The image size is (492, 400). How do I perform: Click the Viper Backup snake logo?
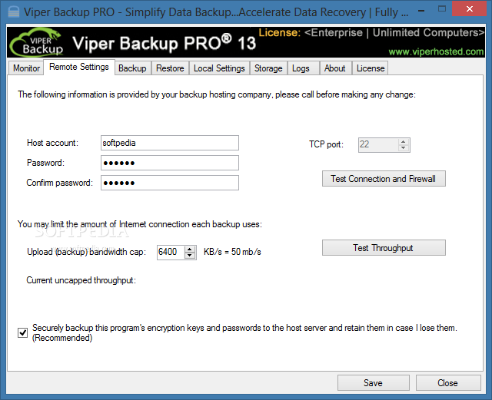click(37, 43)
